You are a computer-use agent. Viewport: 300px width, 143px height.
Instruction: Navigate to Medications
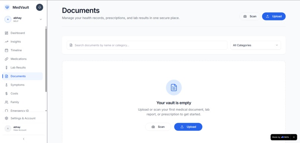click(23, 59)
